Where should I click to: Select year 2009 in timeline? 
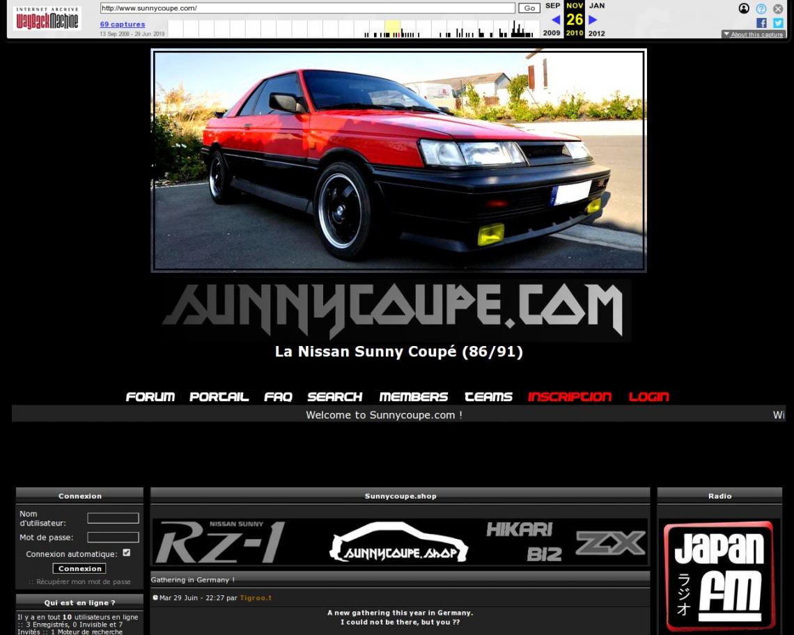[x=552, y=33]
